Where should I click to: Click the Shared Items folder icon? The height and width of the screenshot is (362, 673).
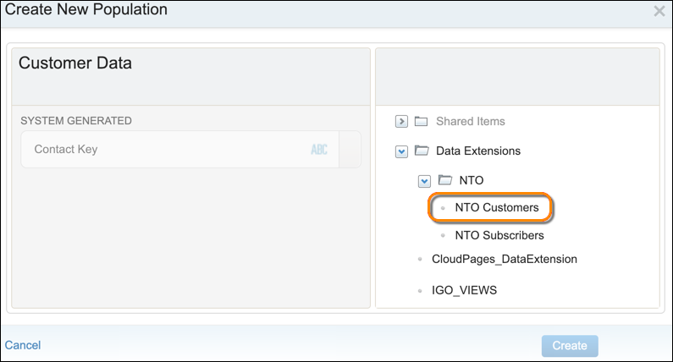pyautogui.click(x=421, y=122)
